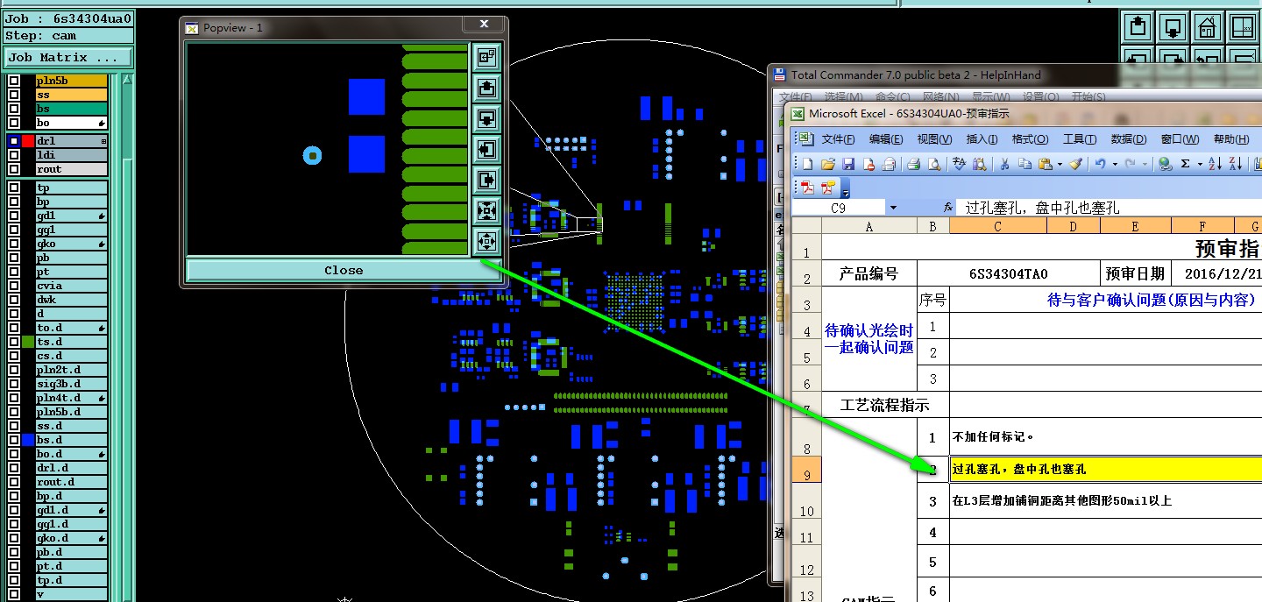
Task: Click the first PDF convert icon
Action: click(x=807, y=187)
